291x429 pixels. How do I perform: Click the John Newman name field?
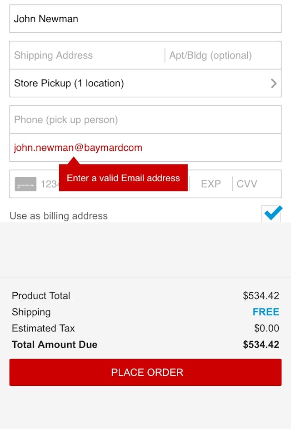point(145,19)
